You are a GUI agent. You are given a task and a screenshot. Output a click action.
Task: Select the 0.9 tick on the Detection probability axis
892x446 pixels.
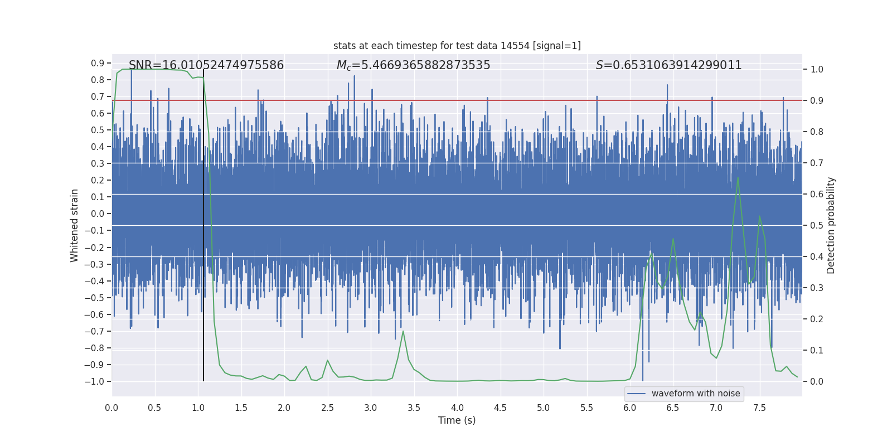tap(817, 101)
